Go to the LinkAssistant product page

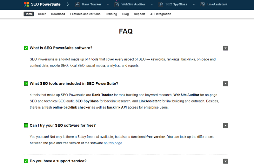tap(217, 4)
